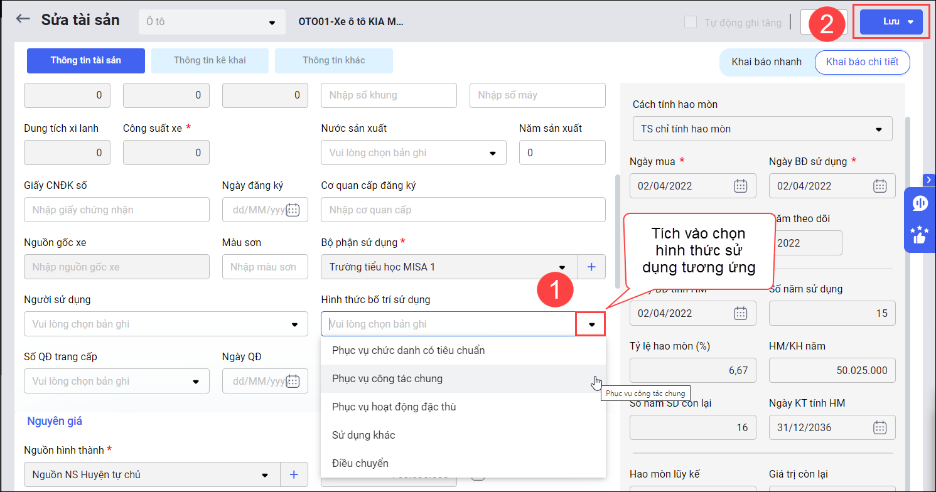Screen dimensions: 936x492
Task: Switch to Khai báo chi tiết mode
Action: point(862,61)
